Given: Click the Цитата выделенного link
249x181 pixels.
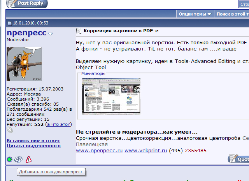Looking at the screenshot, I should tap(33, 146).
